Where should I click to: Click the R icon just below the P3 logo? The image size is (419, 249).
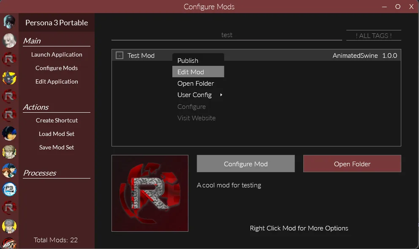(9, 208)
